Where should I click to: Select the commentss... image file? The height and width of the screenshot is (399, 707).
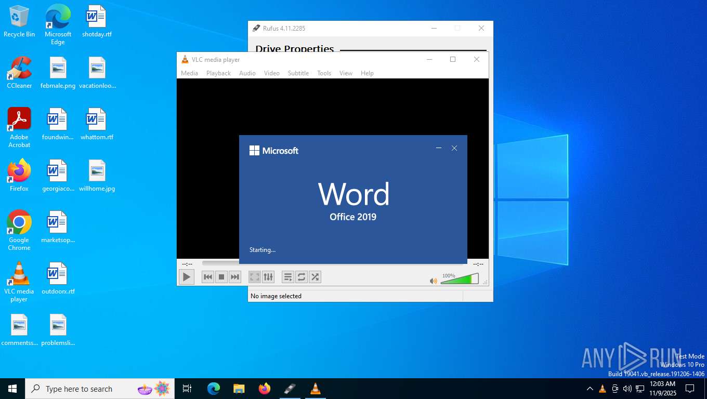[x=19, y=330]
